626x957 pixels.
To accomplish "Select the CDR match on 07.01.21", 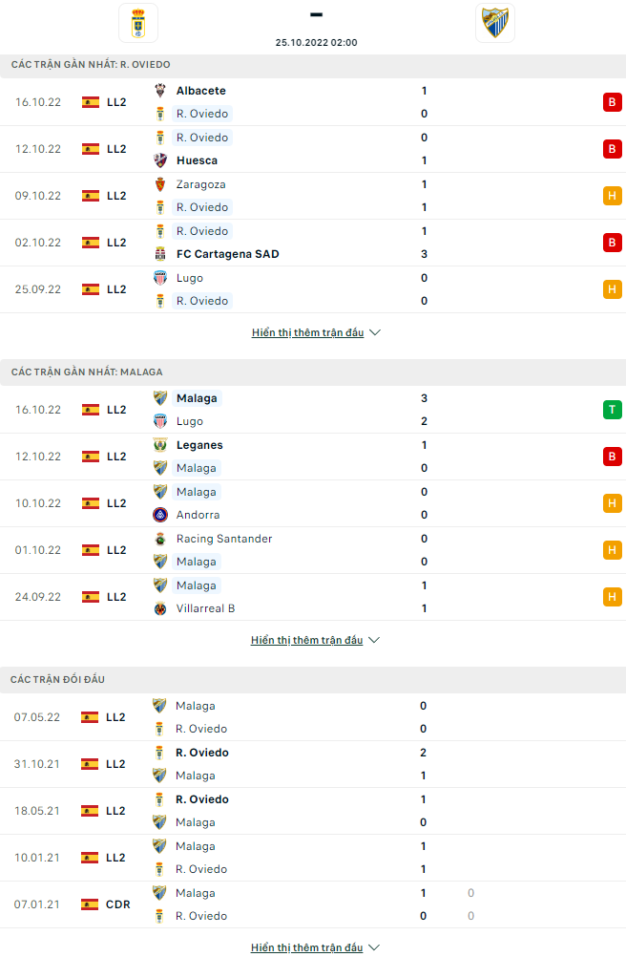I will [x=313, y=904].
